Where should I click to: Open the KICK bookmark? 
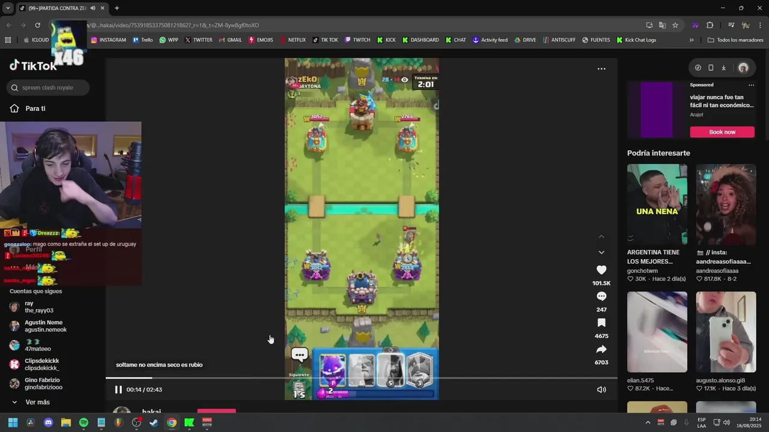386,40
